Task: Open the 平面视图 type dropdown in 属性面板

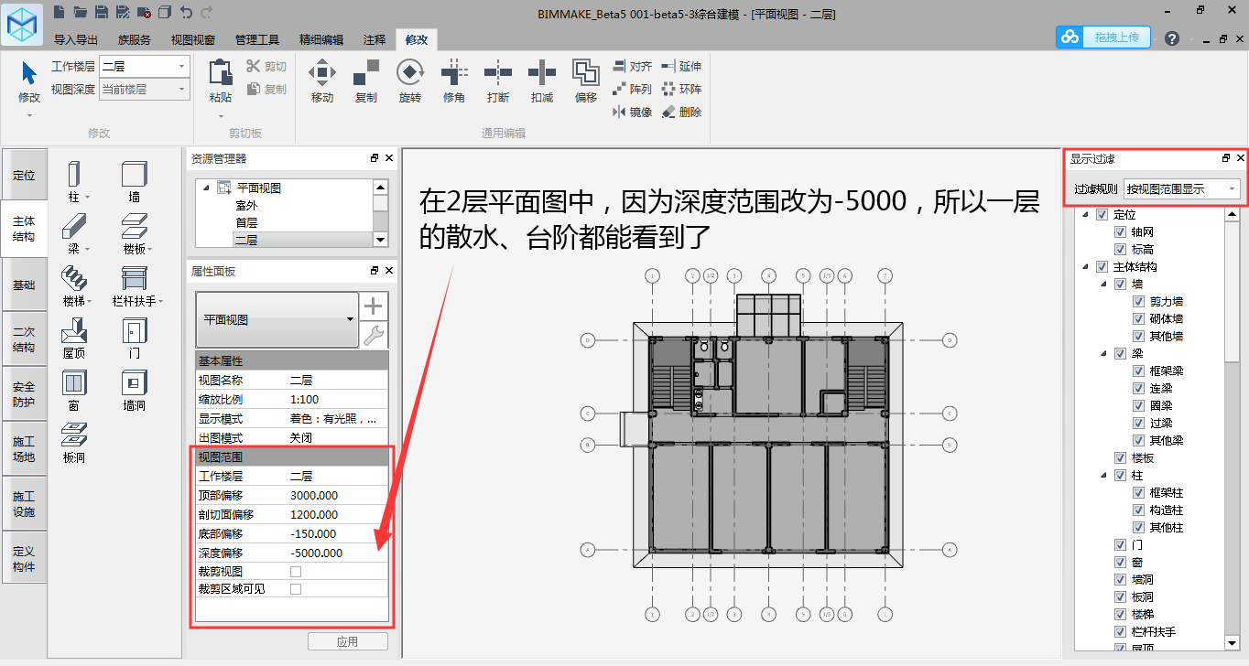Action: [277, 319]
